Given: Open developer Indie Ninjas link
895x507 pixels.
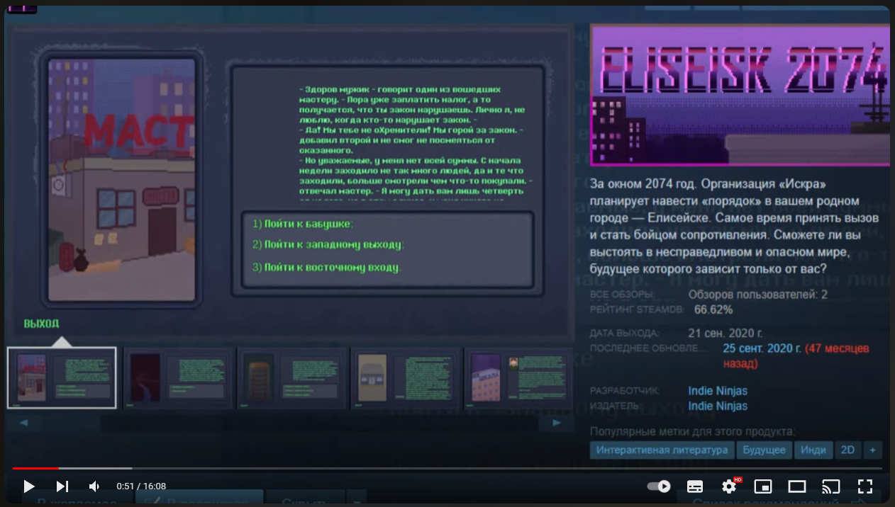Looking at the screenshot, I should click(x=718, y=391).
